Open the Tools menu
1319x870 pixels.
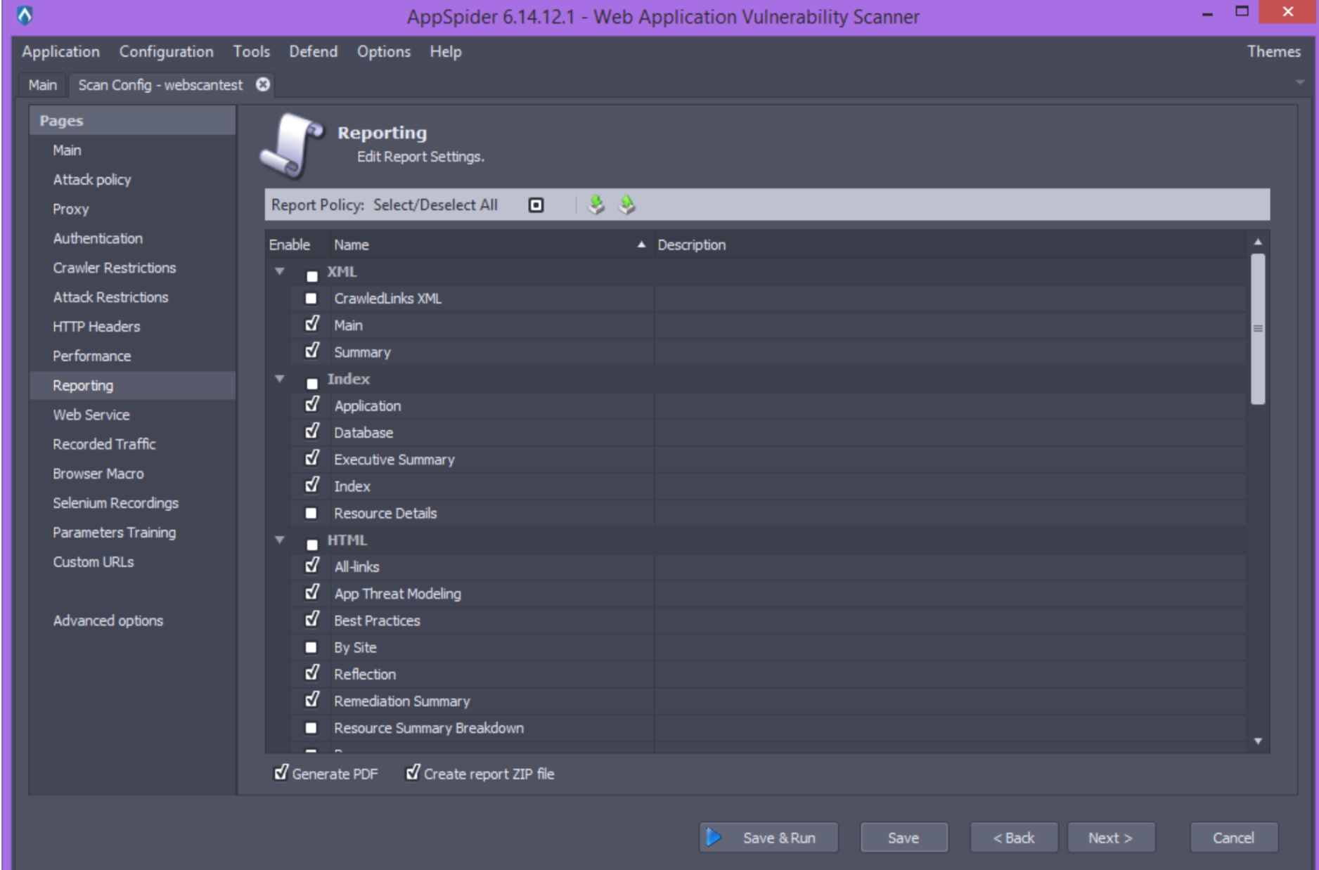[x=252, y=51]
